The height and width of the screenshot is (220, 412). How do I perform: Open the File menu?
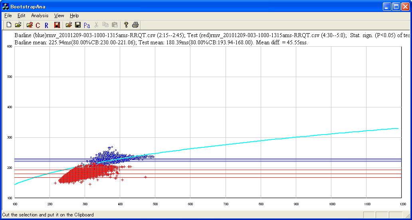point(8,16)
